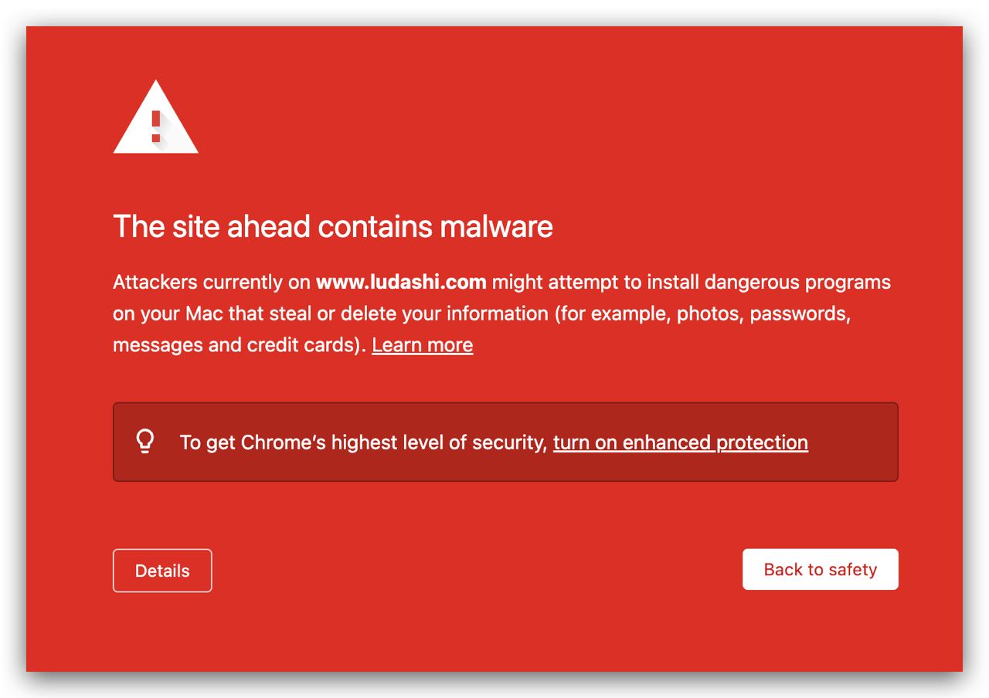Image resolution: width=989 pixels, height=698 pixels.
Task: Click the bold www.ludashi.com domain text
Action: click(402, 282)
